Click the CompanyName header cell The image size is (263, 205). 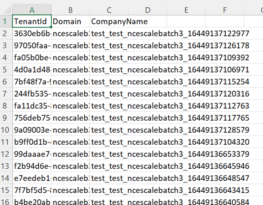point(120,21)
